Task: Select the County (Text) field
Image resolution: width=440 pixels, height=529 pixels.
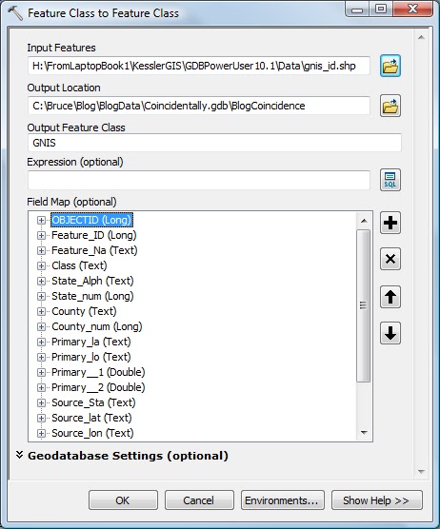Action: 84,311
